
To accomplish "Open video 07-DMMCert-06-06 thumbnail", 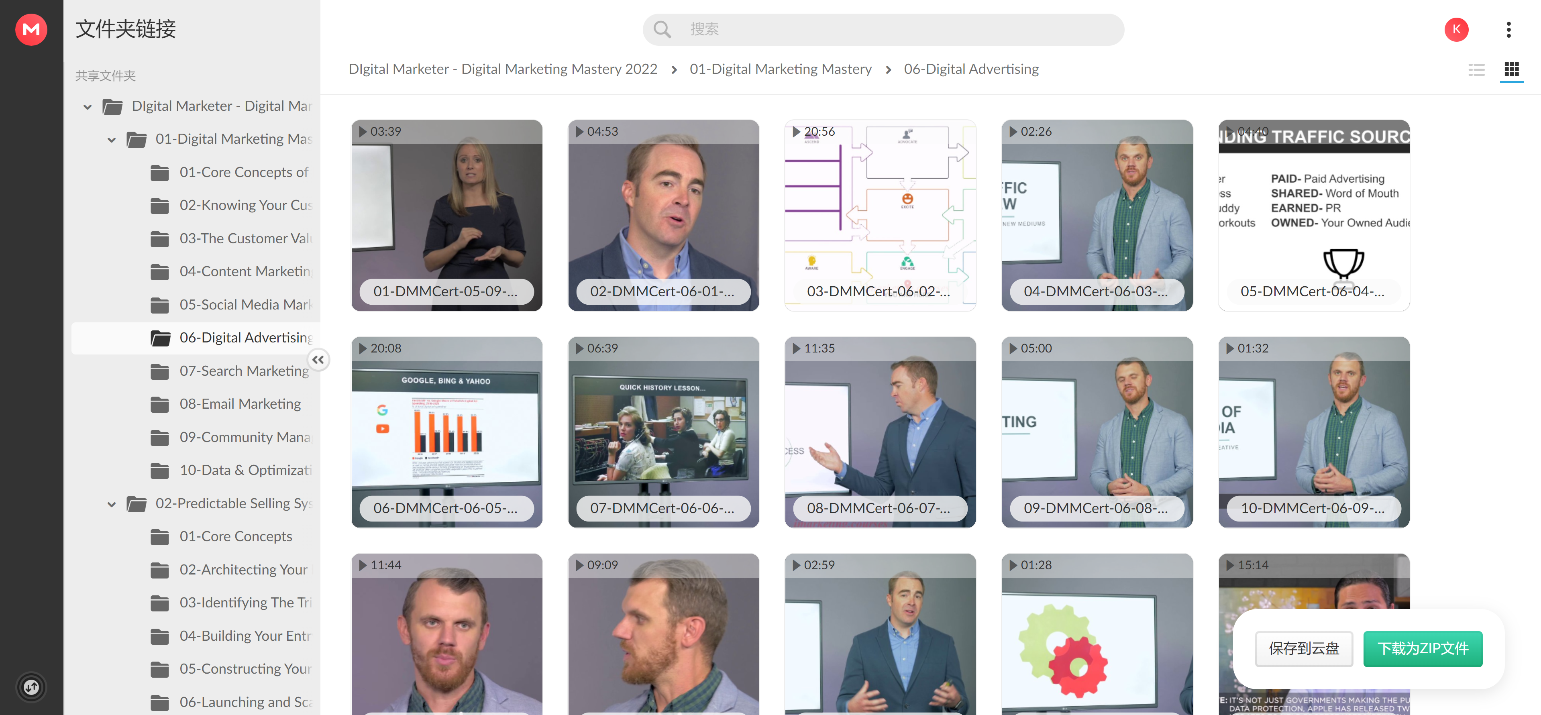I will pos(663,432).
